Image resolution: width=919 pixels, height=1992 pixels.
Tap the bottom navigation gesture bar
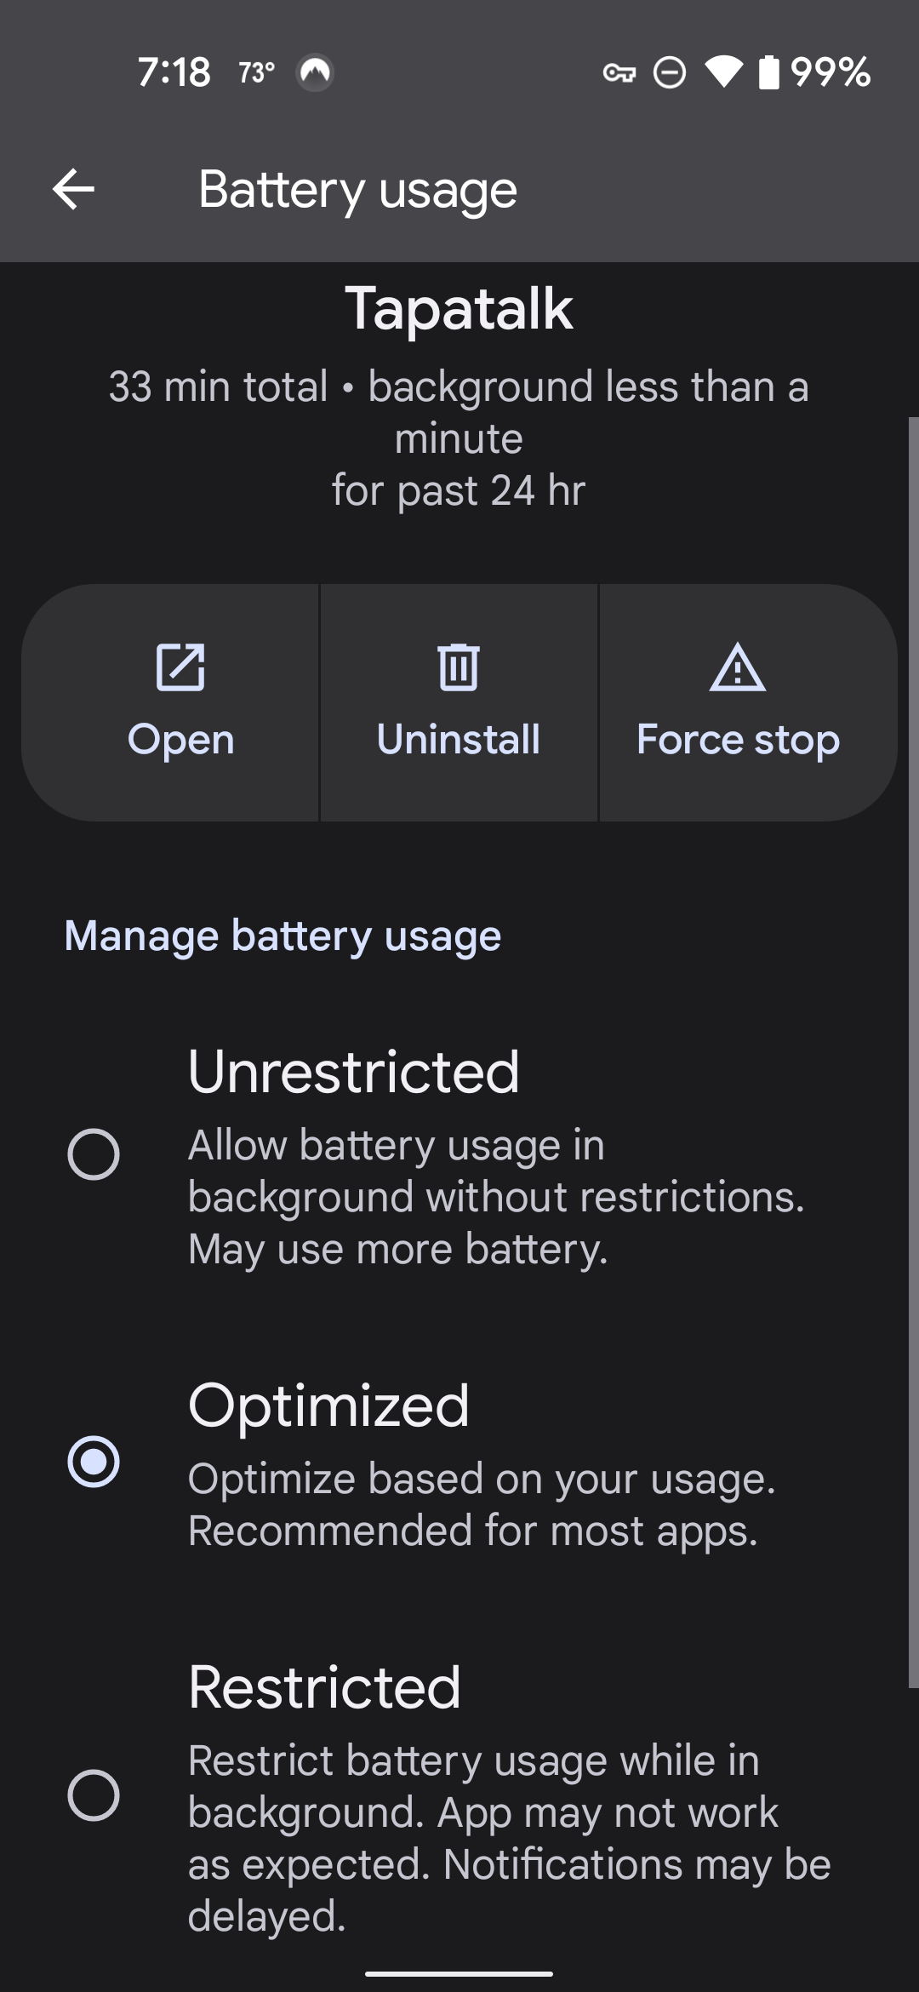pos(459,1972)
